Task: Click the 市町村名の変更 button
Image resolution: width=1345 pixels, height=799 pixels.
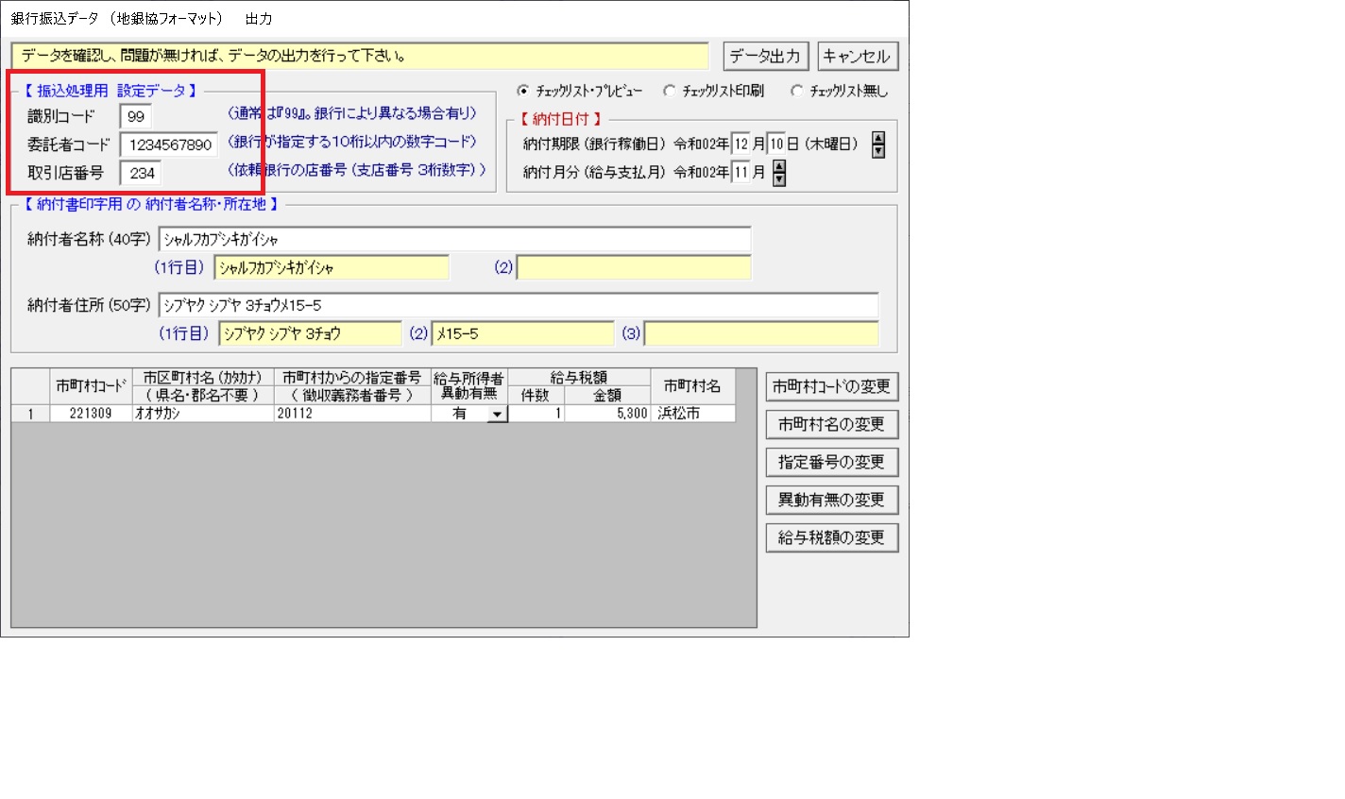Action: (831, 424)
